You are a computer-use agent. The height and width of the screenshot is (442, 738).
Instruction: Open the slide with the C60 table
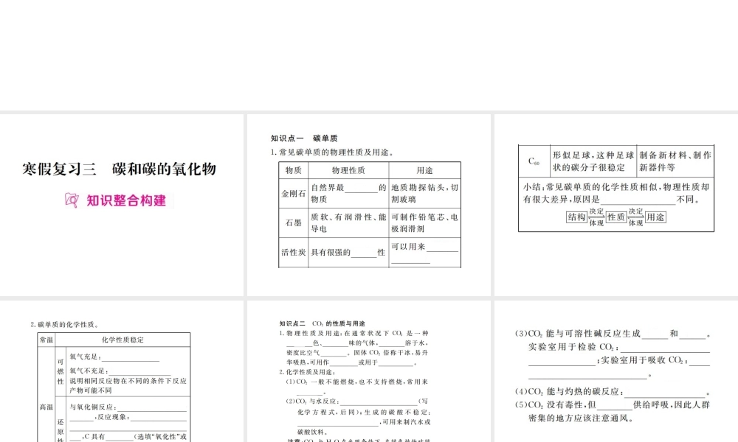(616, 206)
